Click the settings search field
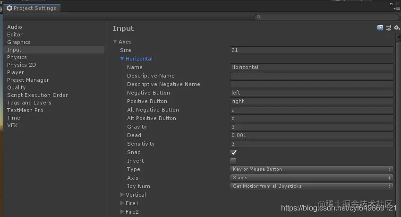 click(327, 17)
